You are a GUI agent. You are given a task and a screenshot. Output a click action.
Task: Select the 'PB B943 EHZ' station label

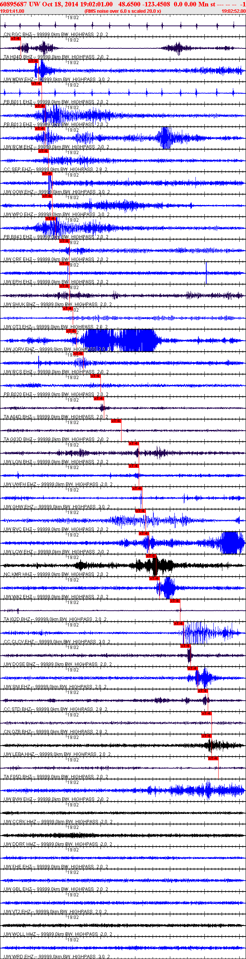tap(18, 237)
